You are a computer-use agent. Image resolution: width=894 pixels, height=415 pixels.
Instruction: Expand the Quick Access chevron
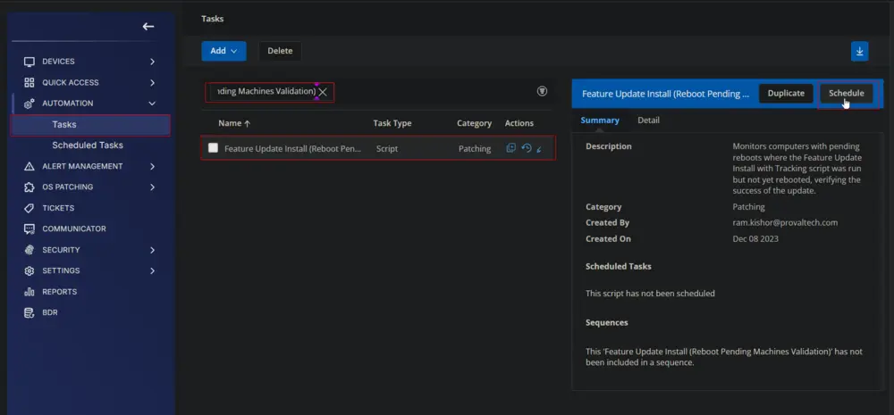click(152, 82)
